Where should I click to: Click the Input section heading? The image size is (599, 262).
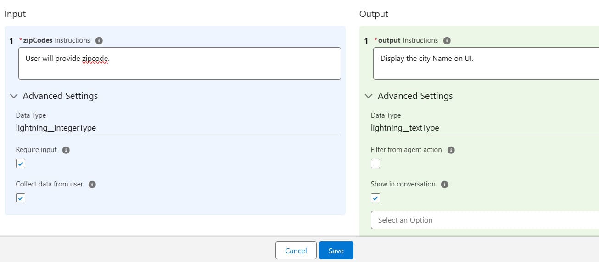[x=15, y=14]
